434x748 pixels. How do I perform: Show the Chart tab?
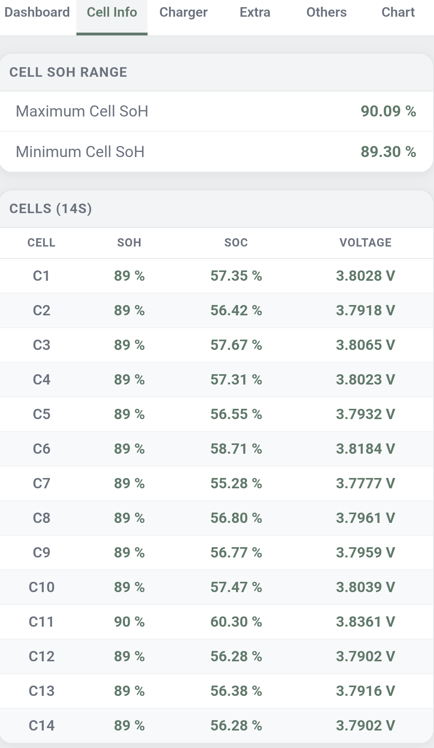398,12
